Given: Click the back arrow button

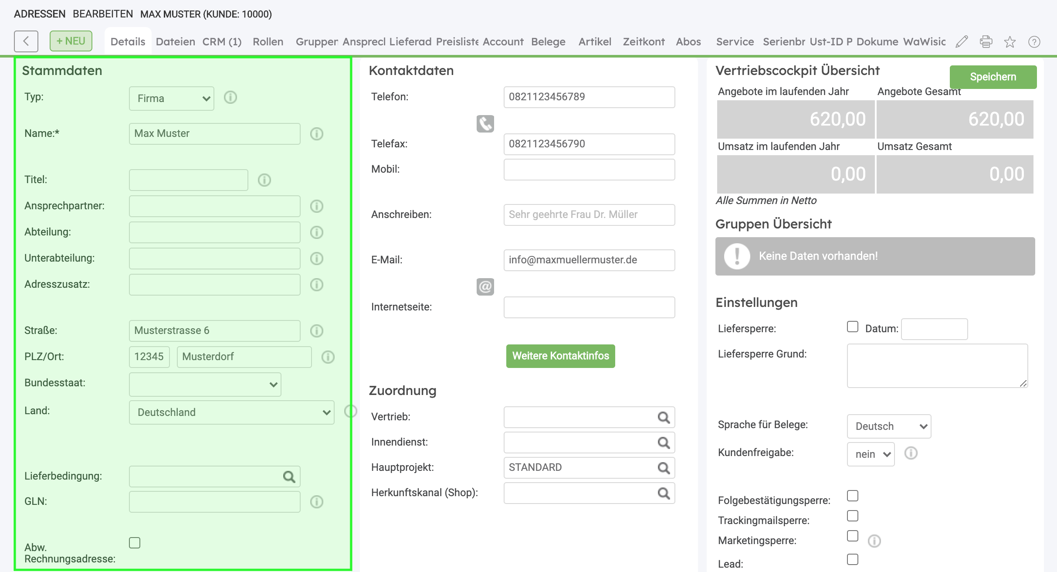Looking at the screenshot, I should click(x=26, y=41).
